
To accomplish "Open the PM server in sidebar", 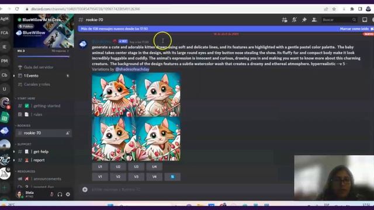I will 4,61.
